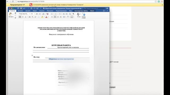The image size is (170, 95).
Task: Click the browser bookmark star icon
Action: [x=156, y=1]
